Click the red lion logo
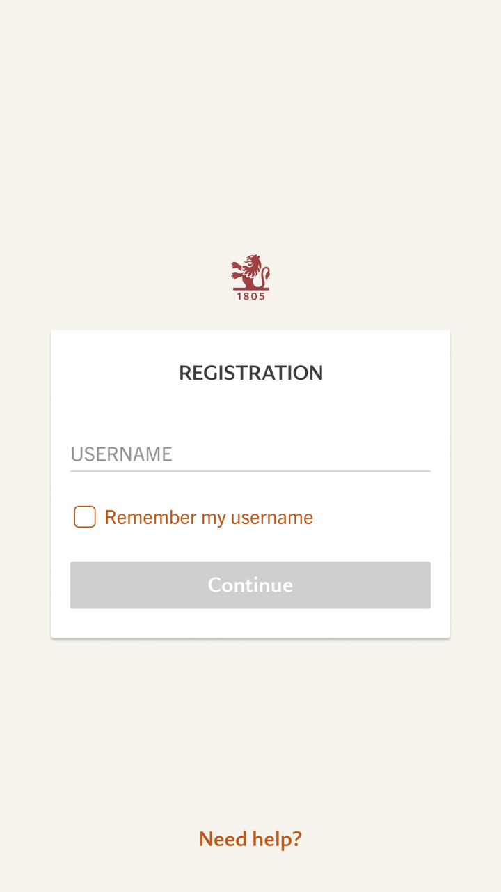This screenshot has width=501, height=892. coord(250,272)
